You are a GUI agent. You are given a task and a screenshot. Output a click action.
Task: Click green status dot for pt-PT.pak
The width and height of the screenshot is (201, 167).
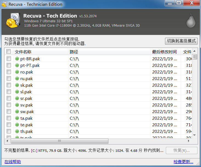coord(17,65)
